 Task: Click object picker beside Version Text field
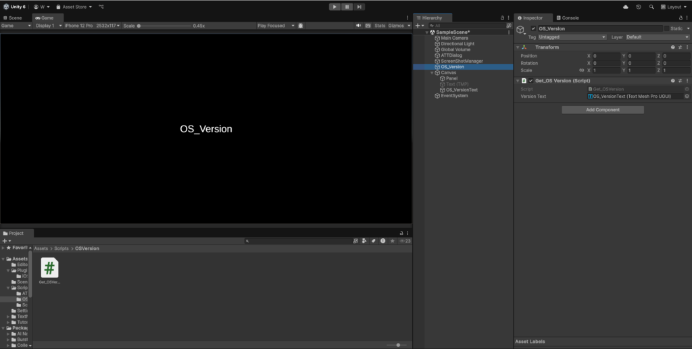pos(687,97)
